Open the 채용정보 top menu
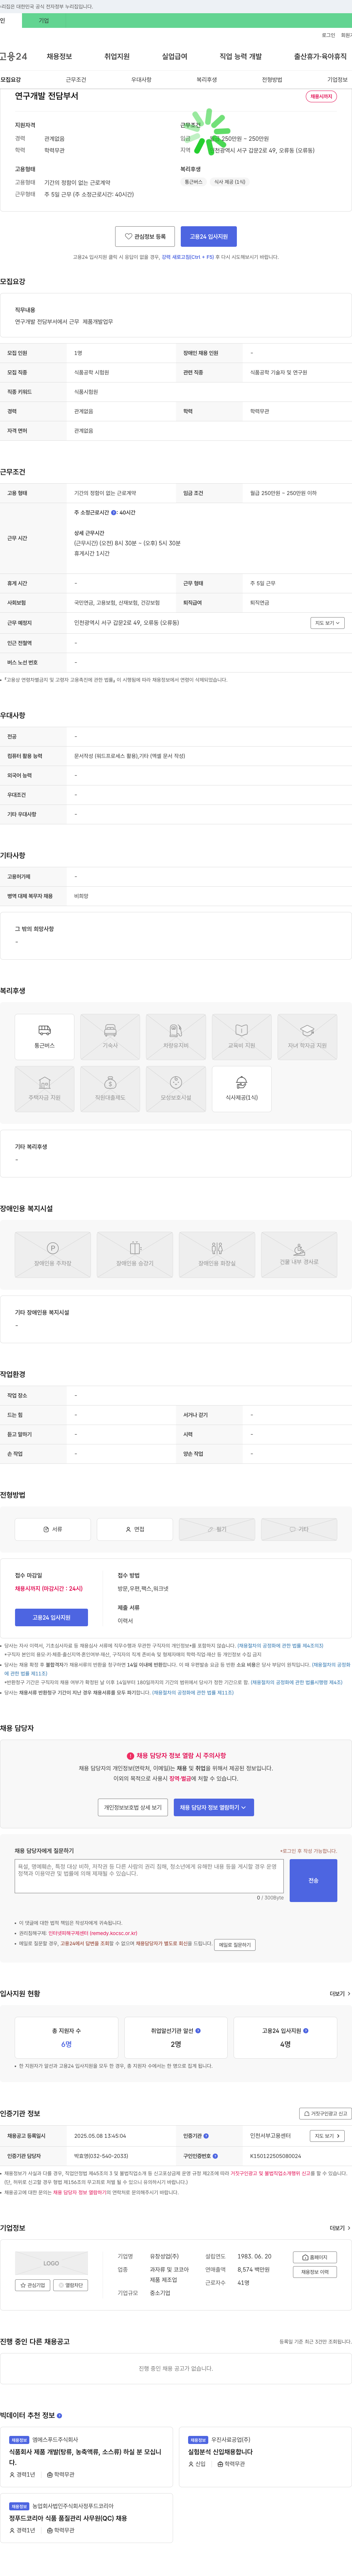The image size is (352, 2576). coord(59,56)
